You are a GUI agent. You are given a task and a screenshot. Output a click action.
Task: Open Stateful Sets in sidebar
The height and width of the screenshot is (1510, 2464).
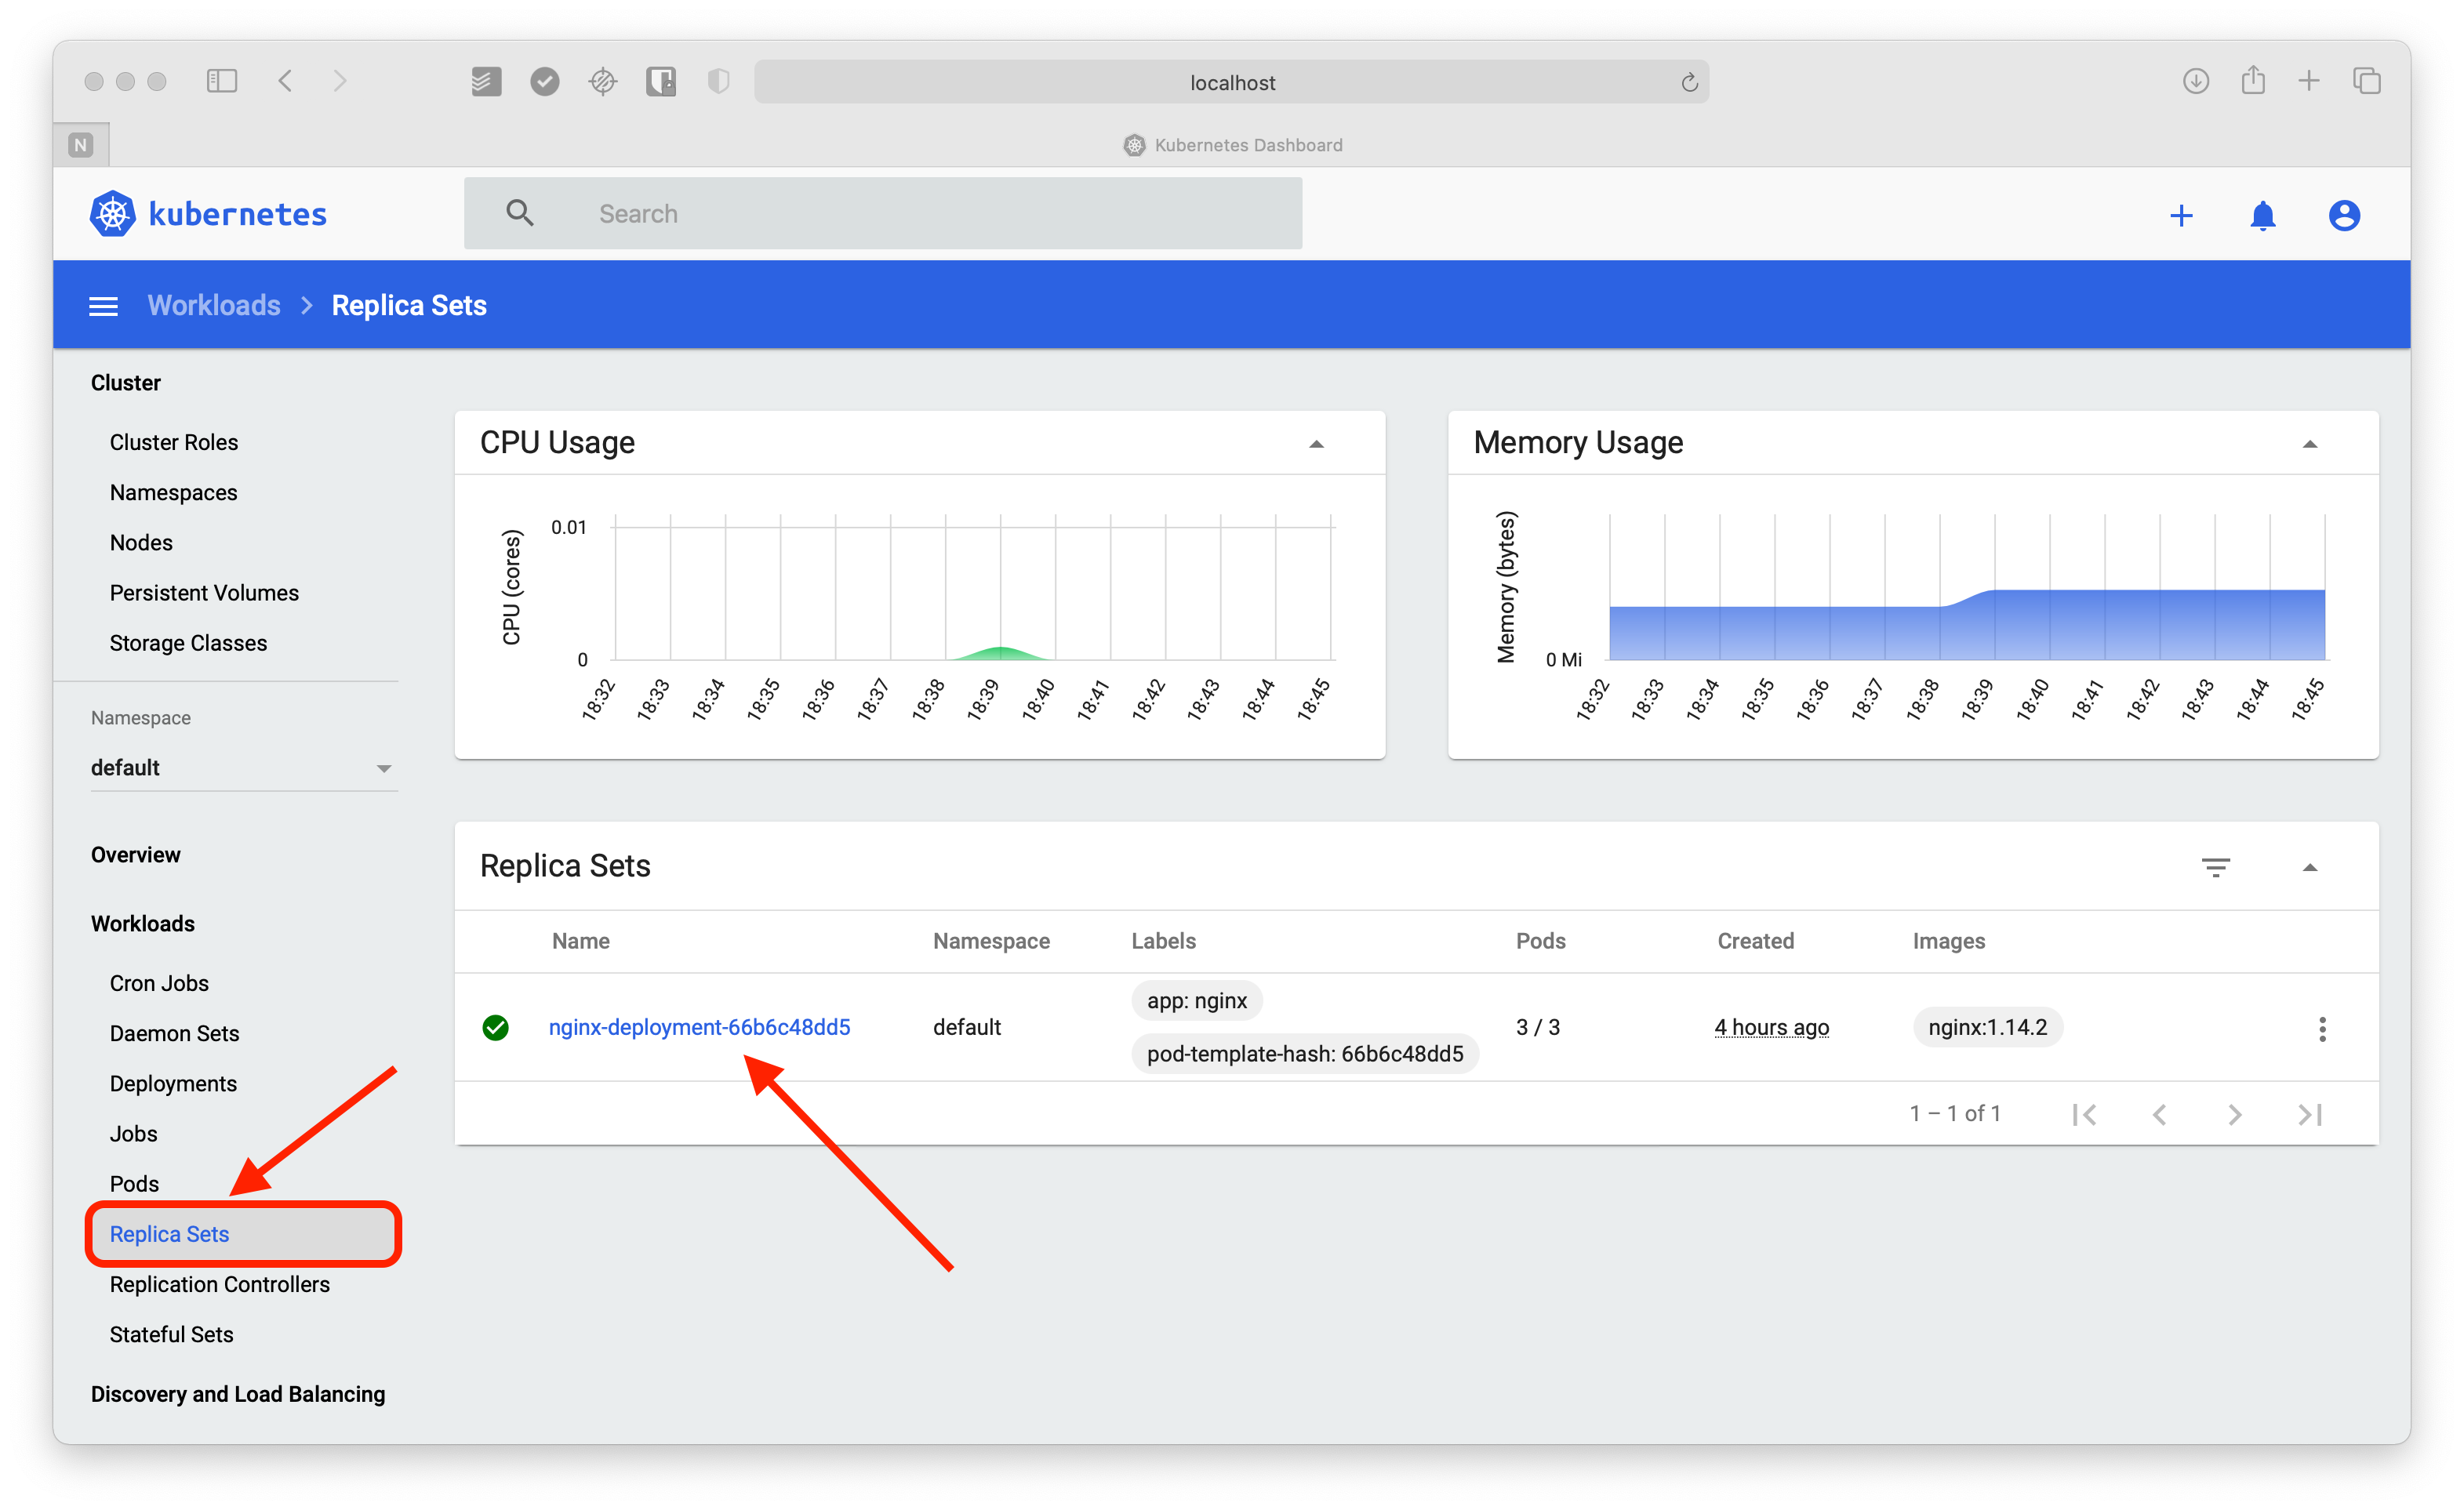(x=171, y=1334)
